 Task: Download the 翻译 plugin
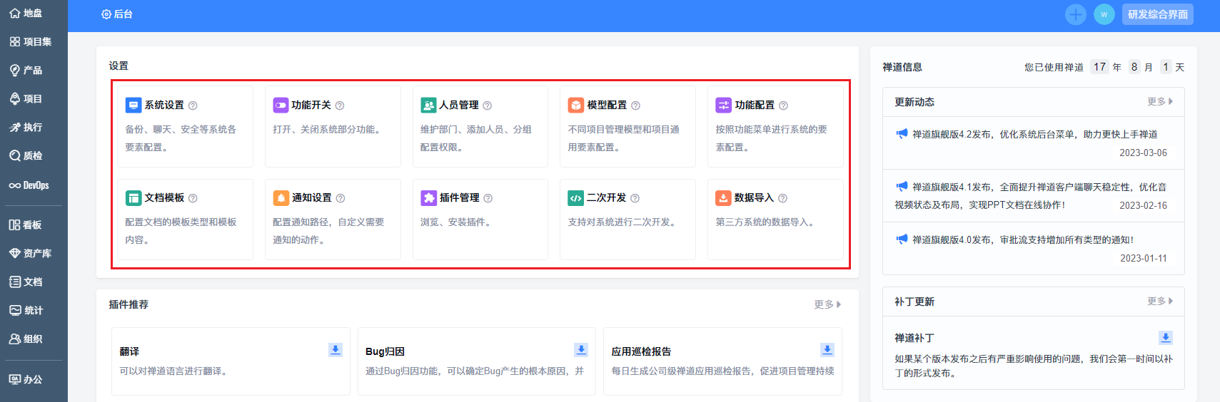click(x=336, y=349)
